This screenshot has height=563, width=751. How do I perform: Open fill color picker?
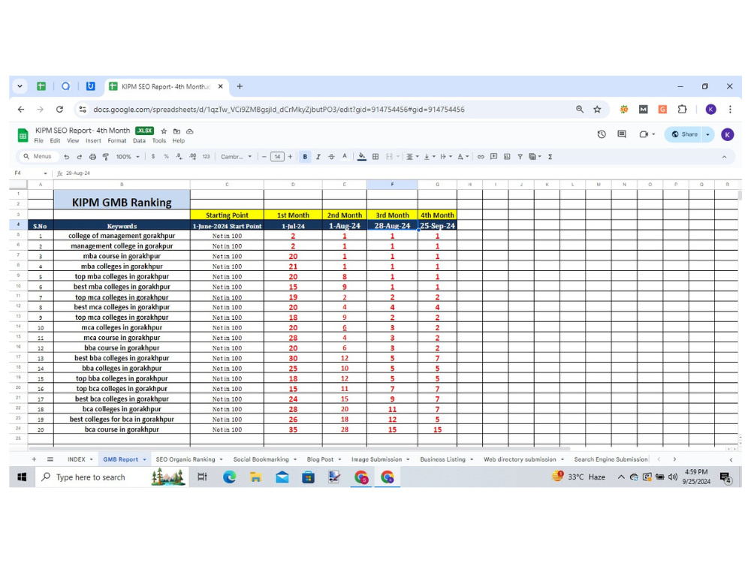[x=362, y=157]
